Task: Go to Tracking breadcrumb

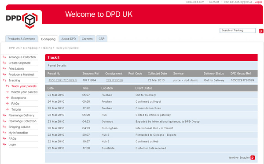Action: coord(47,48)
